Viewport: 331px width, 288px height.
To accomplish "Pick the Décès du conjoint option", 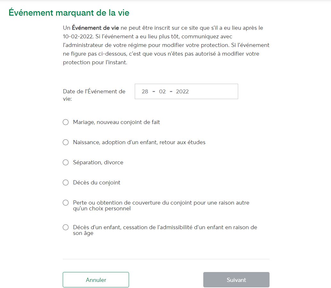I will click(66, 183).
